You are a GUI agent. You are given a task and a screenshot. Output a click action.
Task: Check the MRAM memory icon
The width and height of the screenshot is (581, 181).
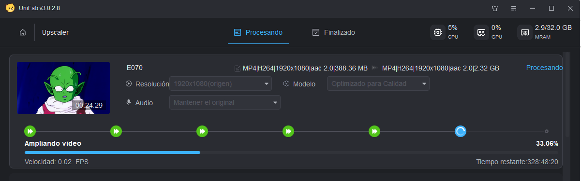[524, 32]
